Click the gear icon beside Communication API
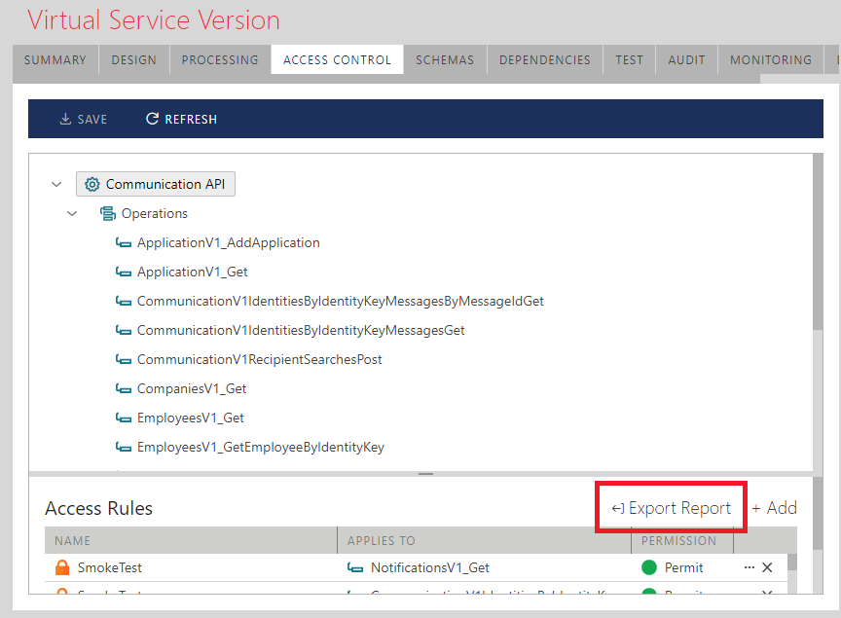This screenshot has width=841, height=618. [92, 184]
